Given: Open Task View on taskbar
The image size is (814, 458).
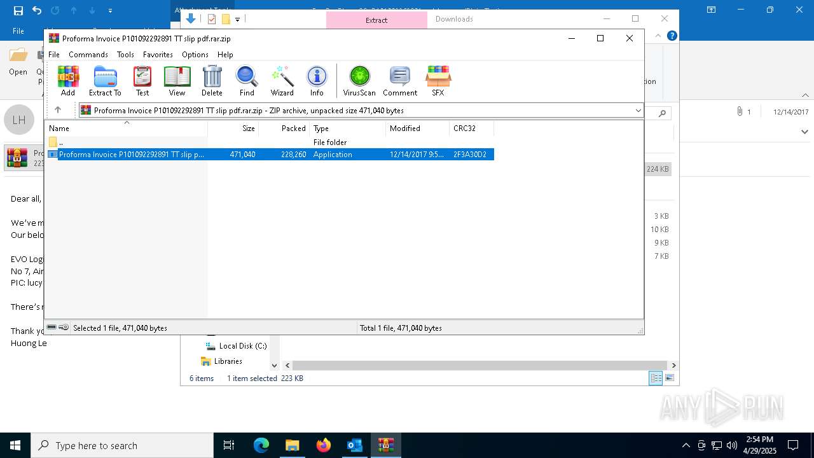Looking at the screenshot, I should pyautogui.click(x=229, y=445).
